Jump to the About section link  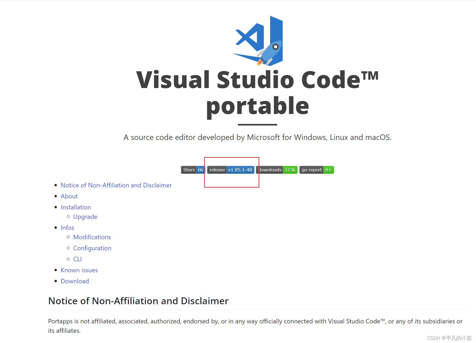pyautogui.click(x=69, y=196)
